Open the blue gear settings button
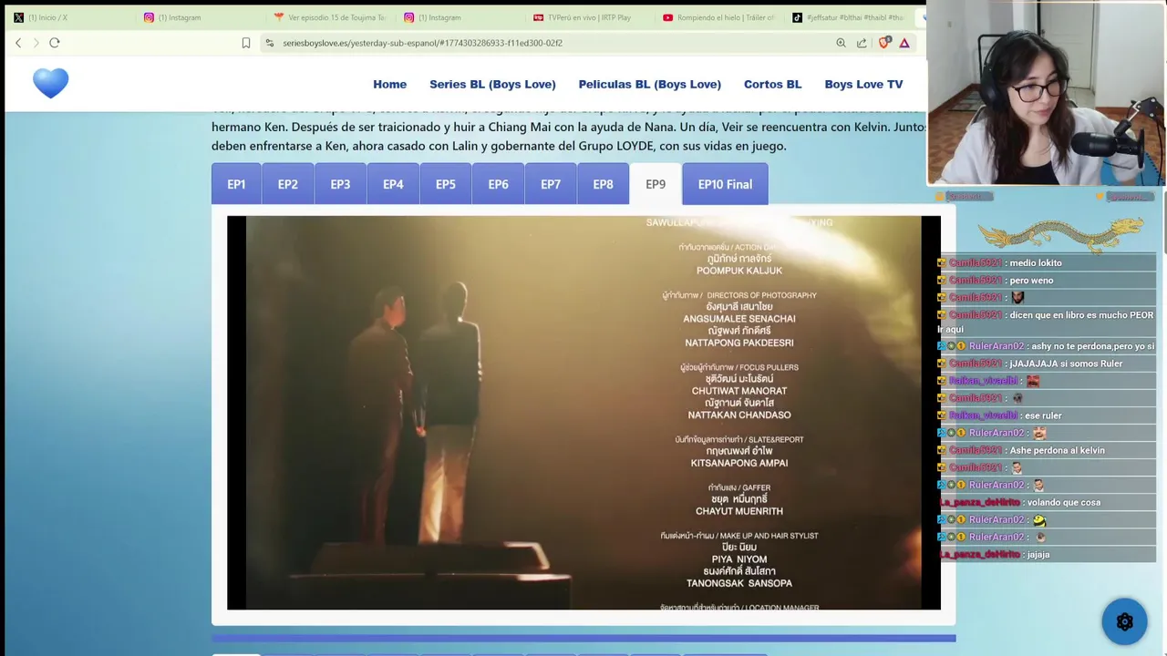 tap(1124, 621)
